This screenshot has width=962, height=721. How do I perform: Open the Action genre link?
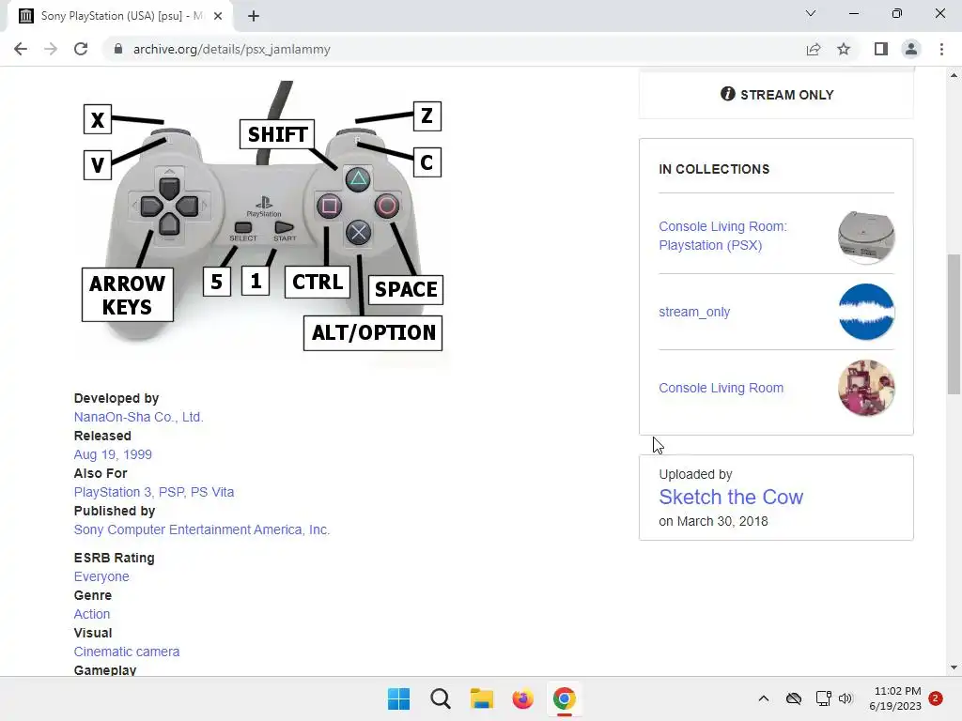point(92,614)
